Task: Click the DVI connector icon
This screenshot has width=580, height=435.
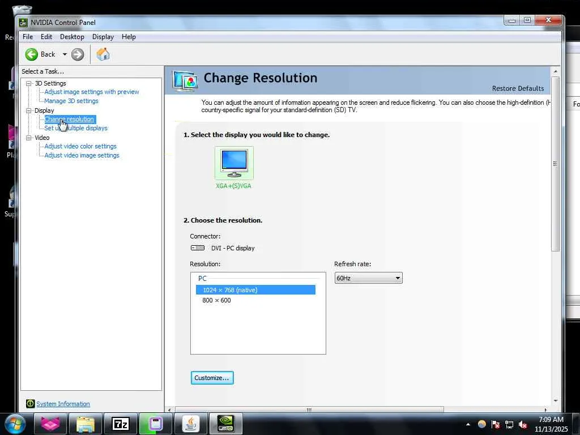Action: click(198, 248)
